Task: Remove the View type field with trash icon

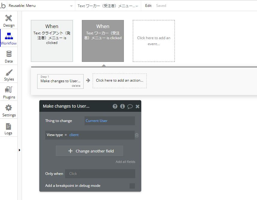Action: pos(137,135)
